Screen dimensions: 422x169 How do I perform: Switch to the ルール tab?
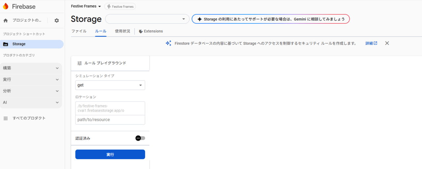pyautogui.click(x=101, y=31)
